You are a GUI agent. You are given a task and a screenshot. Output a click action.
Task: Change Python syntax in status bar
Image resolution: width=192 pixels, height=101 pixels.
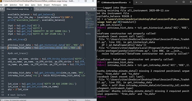point(88,100)
